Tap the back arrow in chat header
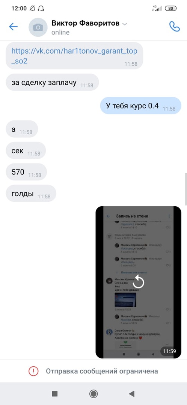The image size is (187, 405). tap(13, 27)
